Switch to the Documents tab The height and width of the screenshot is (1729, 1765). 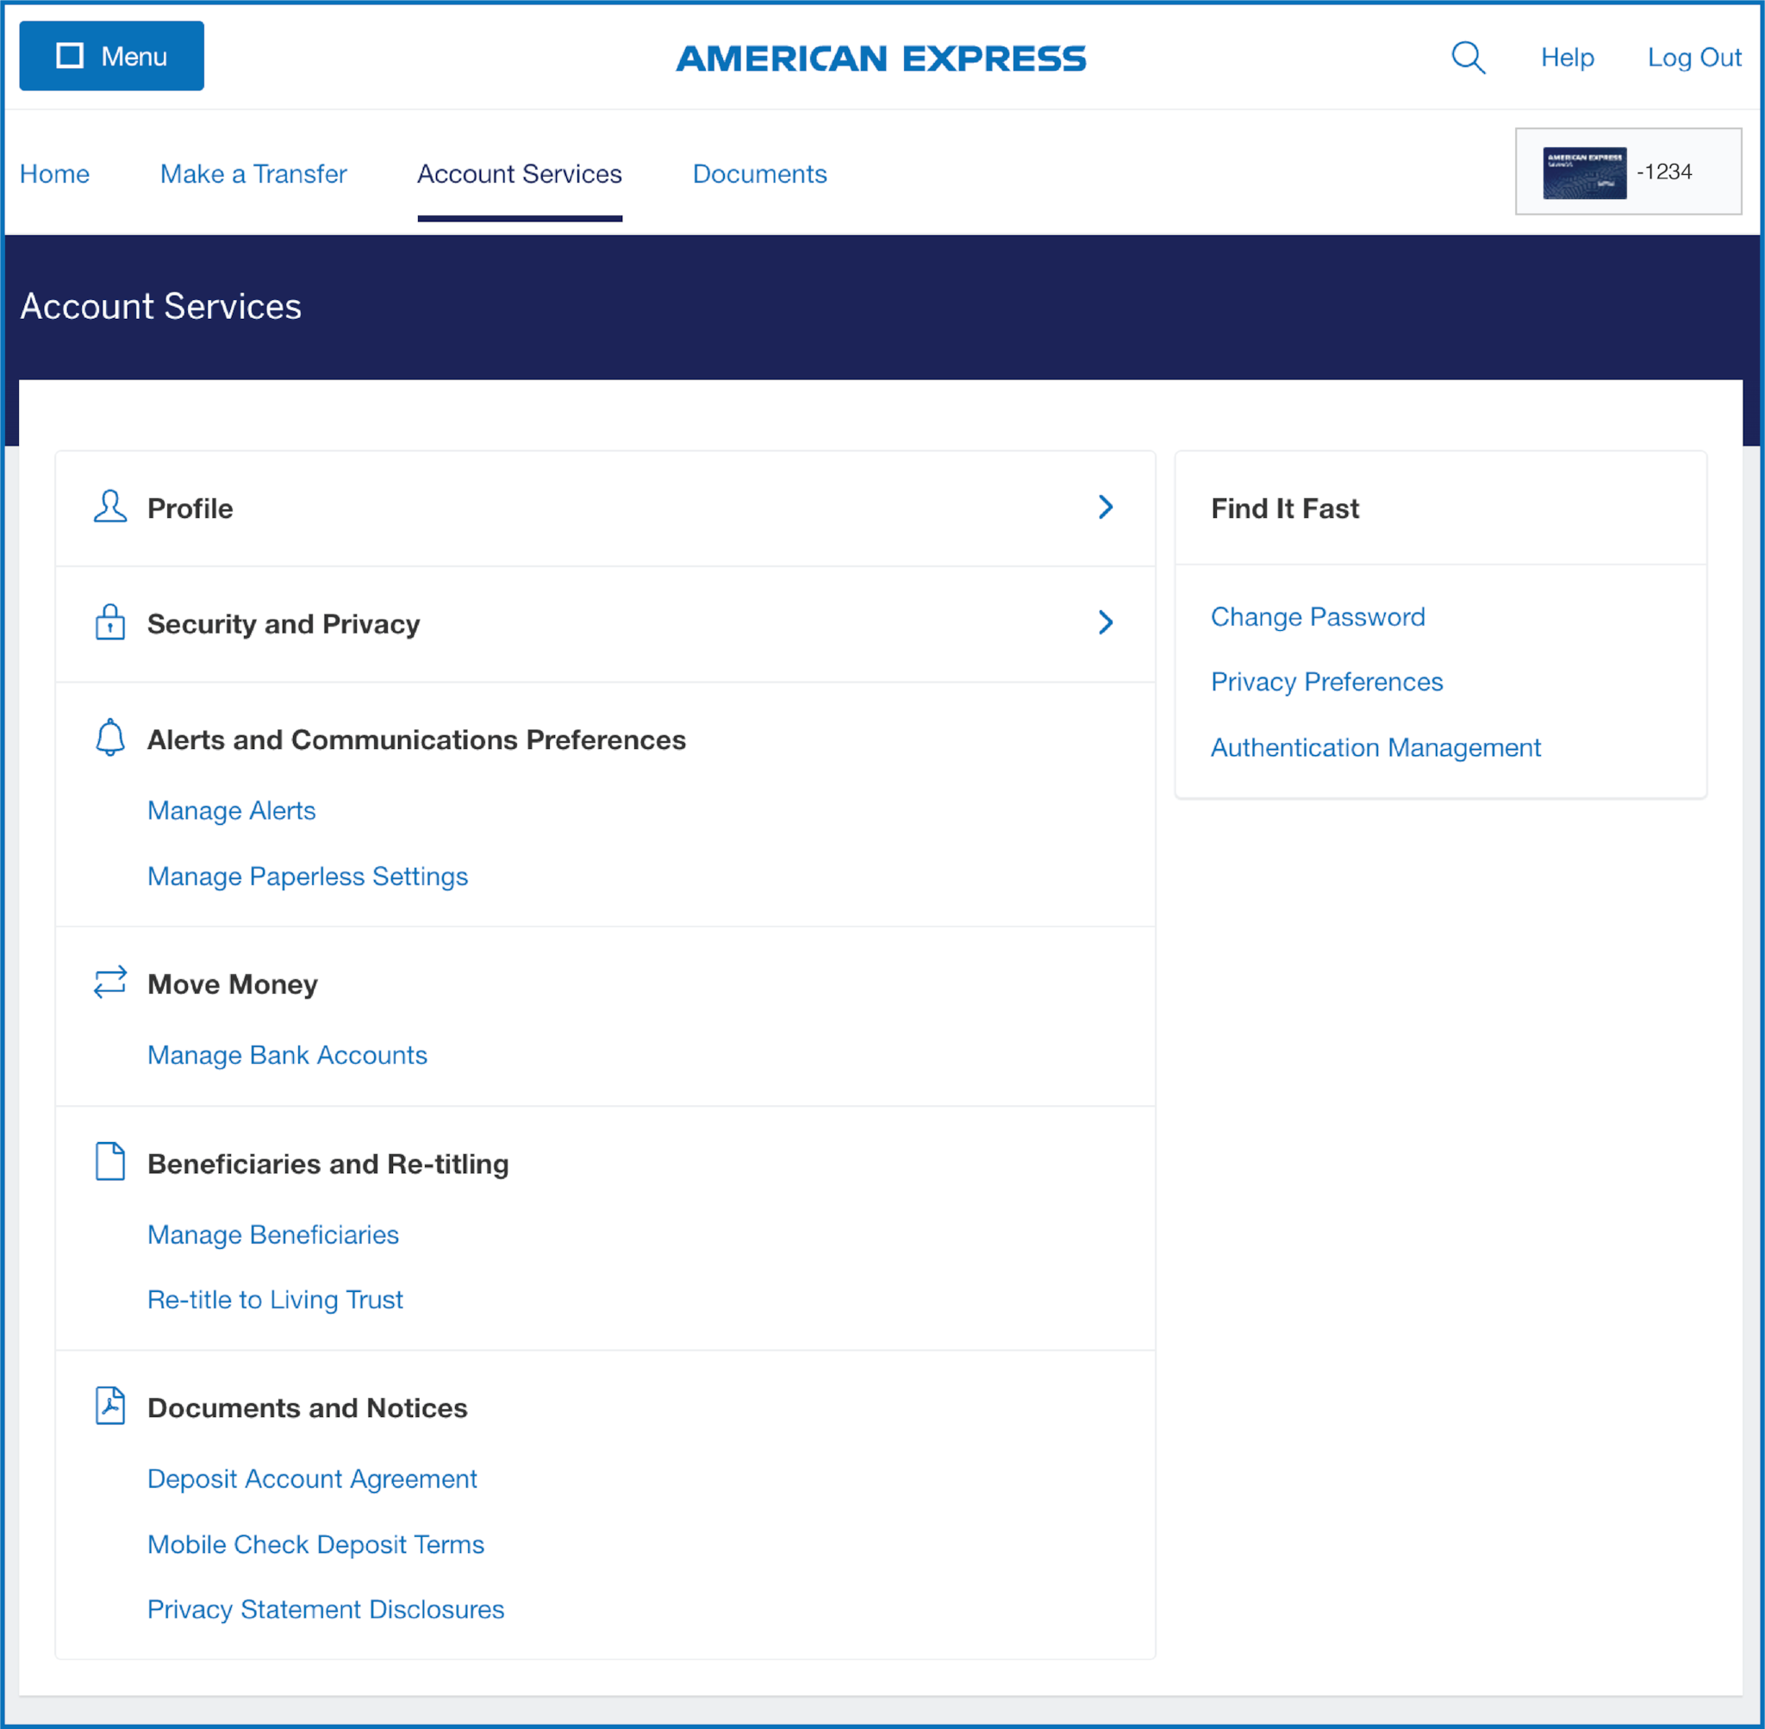pyautogui.click(x=759, y=173)
